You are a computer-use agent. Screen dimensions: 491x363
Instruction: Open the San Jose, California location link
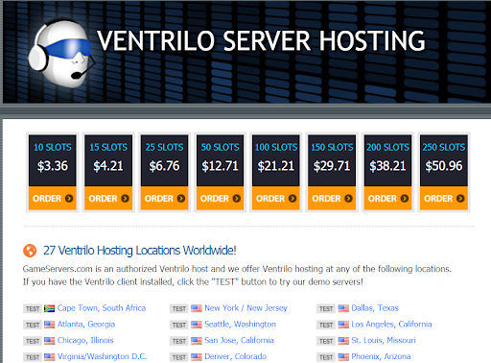click(239, 340)
